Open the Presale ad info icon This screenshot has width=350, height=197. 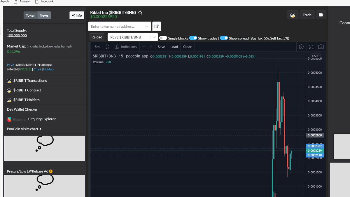51,171
